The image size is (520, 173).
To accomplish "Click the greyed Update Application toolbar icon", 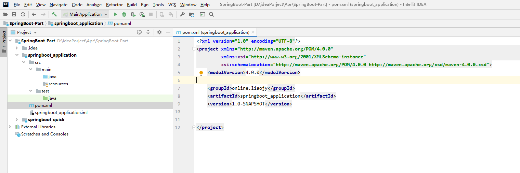I will click(171, 14).
